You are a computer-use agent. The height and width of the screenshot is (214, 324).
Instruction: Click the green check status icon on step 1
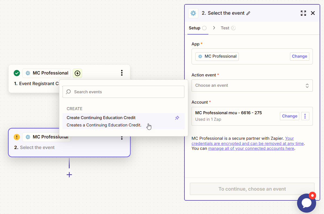pos(17,73)
